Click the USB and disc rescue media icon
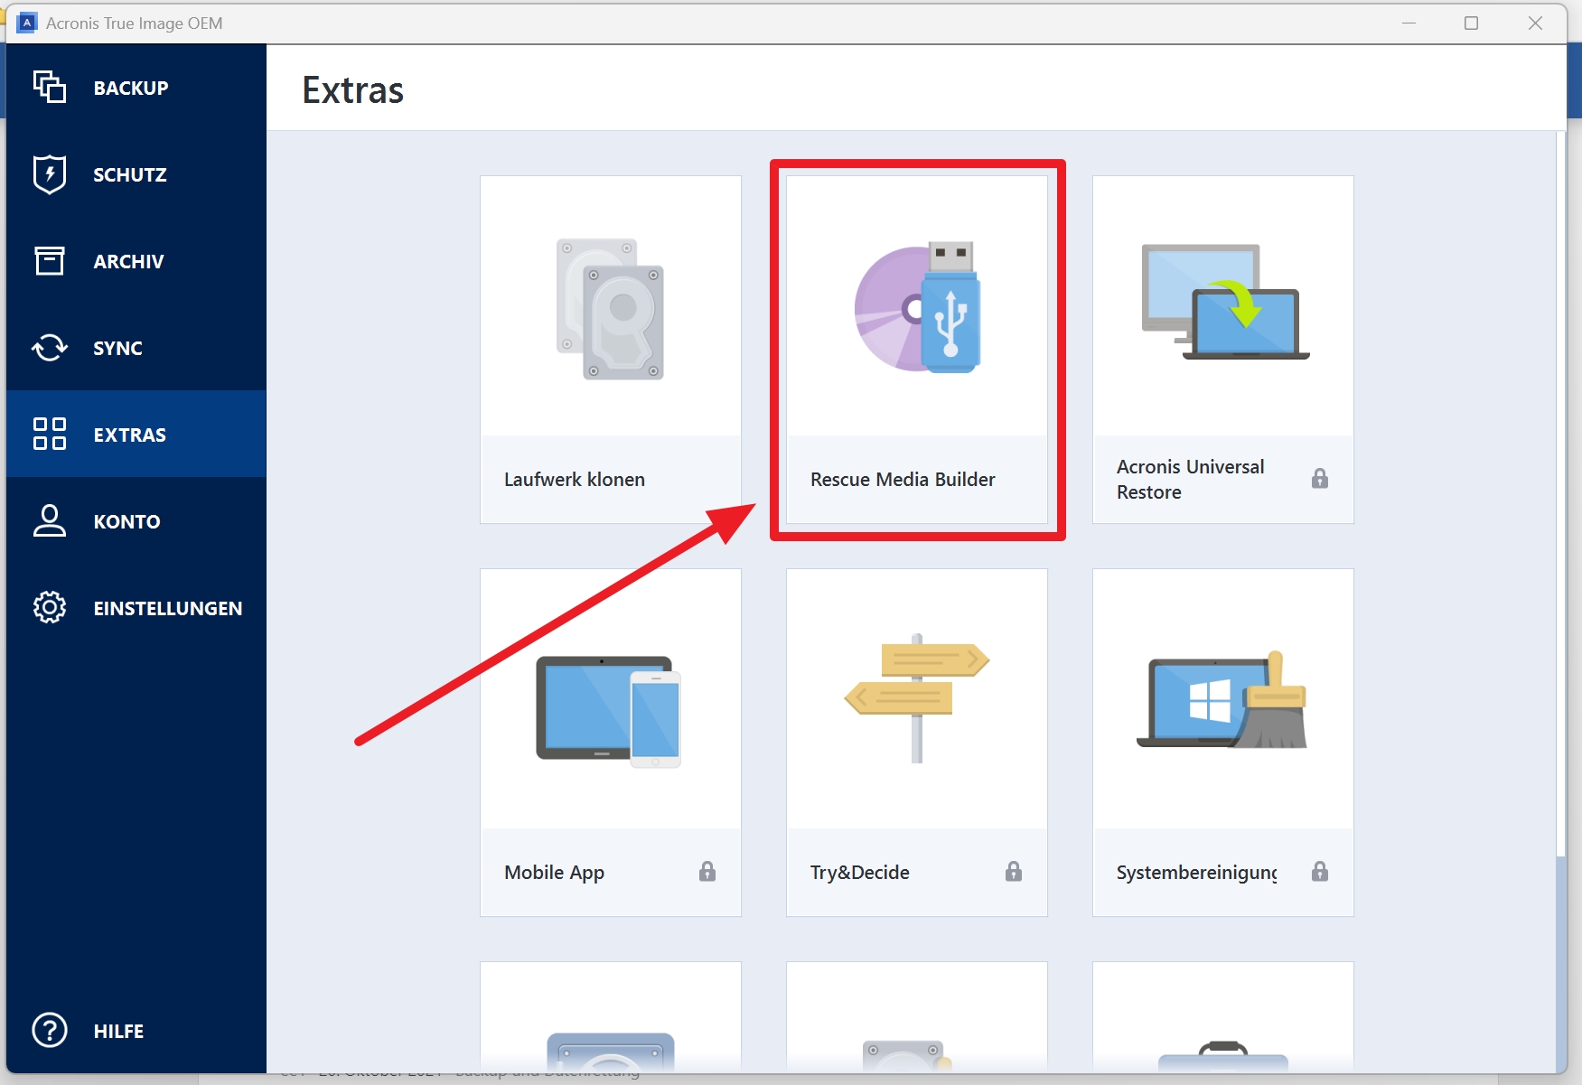 click(x=917, y=307)
